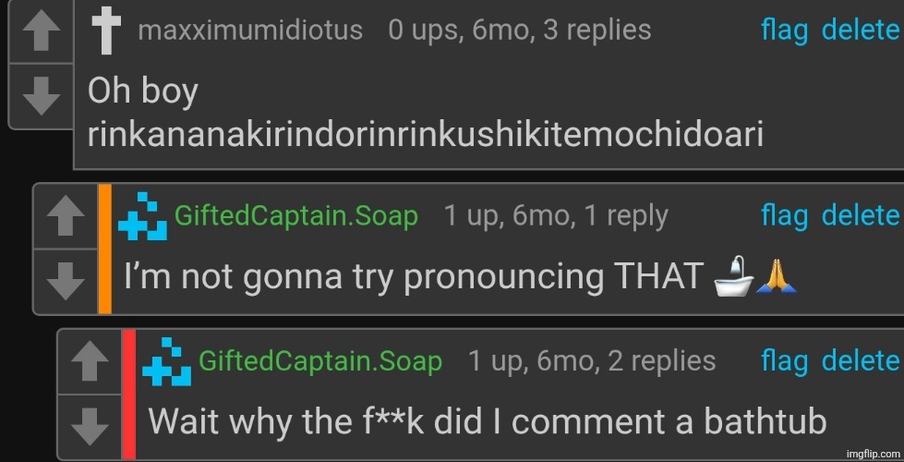
Task: Downvote maxximumidiotus's "Oh boy" comment
Action: point(41,96)
